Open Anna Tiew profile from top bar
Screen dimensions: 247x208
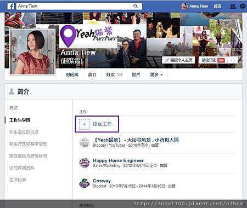[199, 6]
